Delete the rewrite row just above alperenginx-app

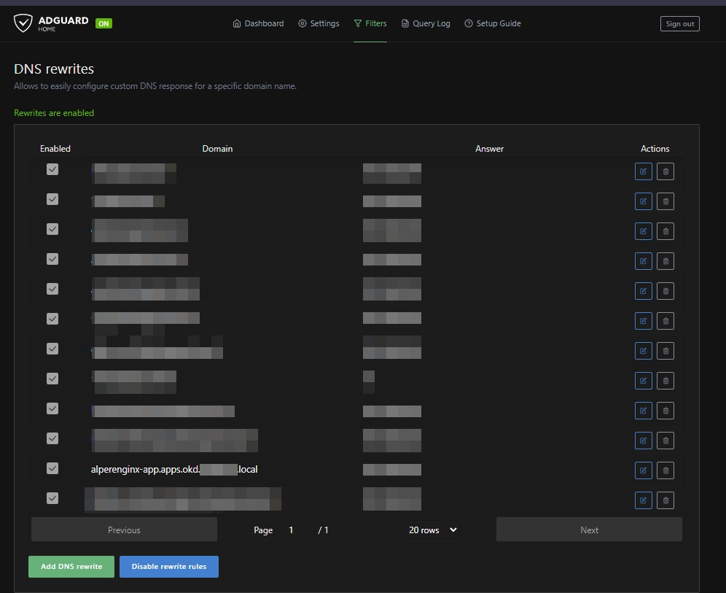click(x=665, y=441)
